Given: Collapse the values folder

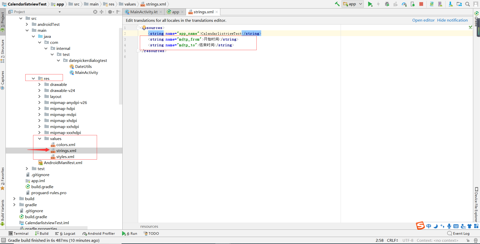Looking at the screenshot, I should [40, 139].
